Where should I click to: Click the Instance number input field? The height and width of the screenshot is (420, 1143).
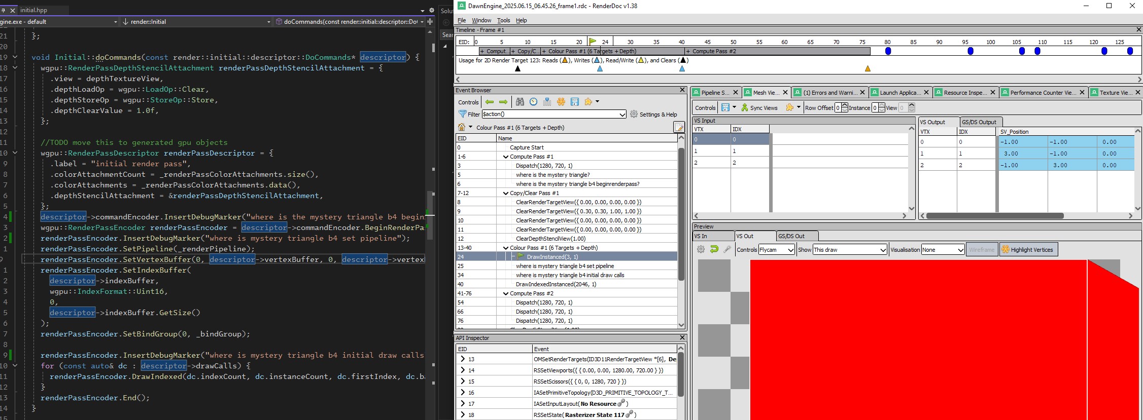click(x=875, y=108)
